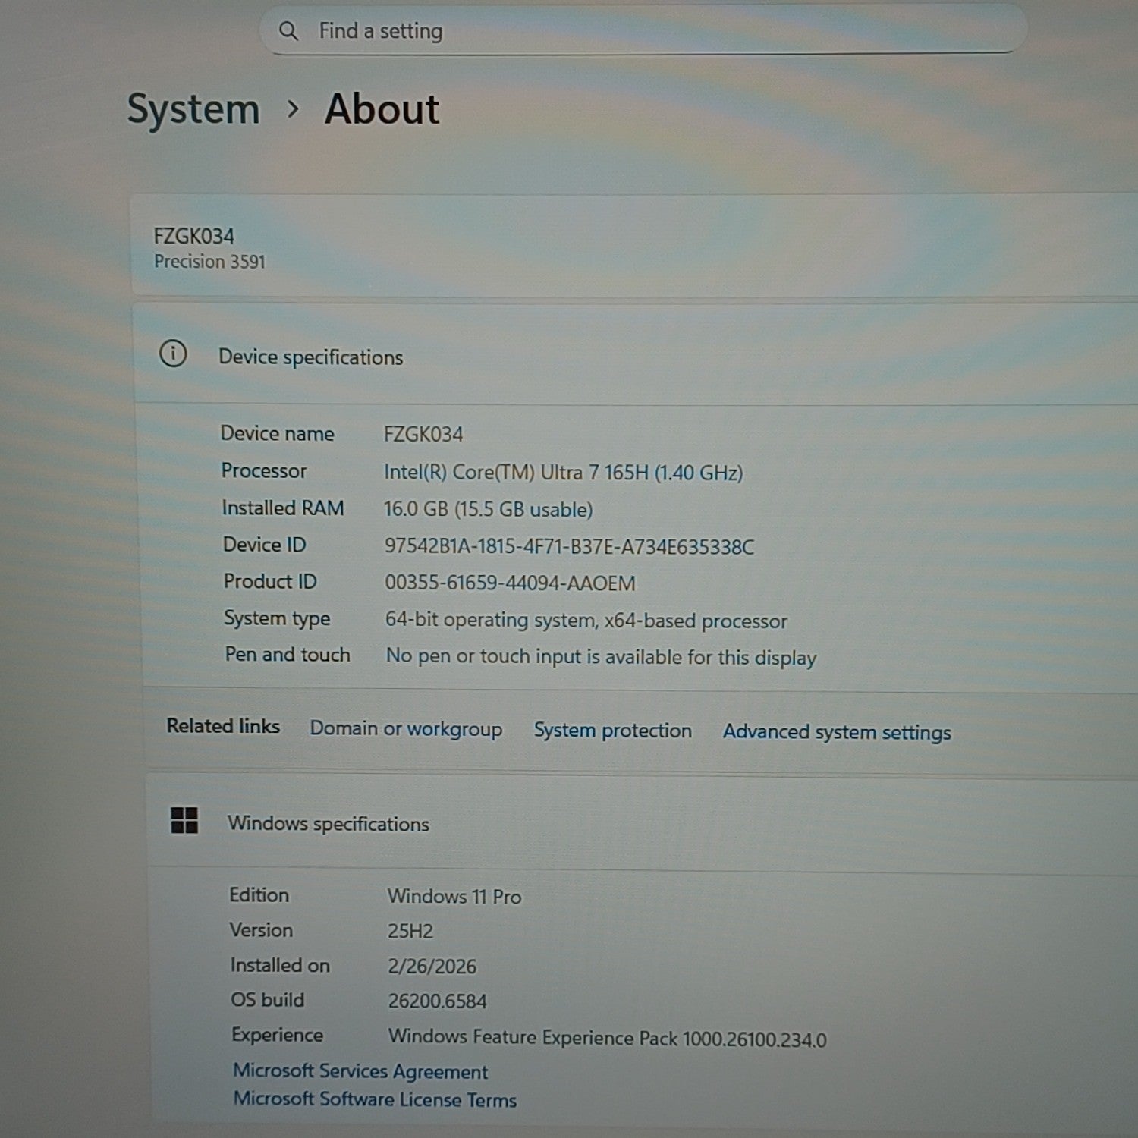1138x1138 pixels.
Task: Select the Product ID value 00355-61659-44094-AAOEM
Action: tap(510, 583)
